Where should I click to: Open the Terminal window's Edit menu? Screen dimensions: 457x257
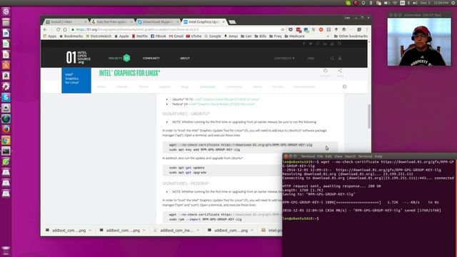coord(328,156)
